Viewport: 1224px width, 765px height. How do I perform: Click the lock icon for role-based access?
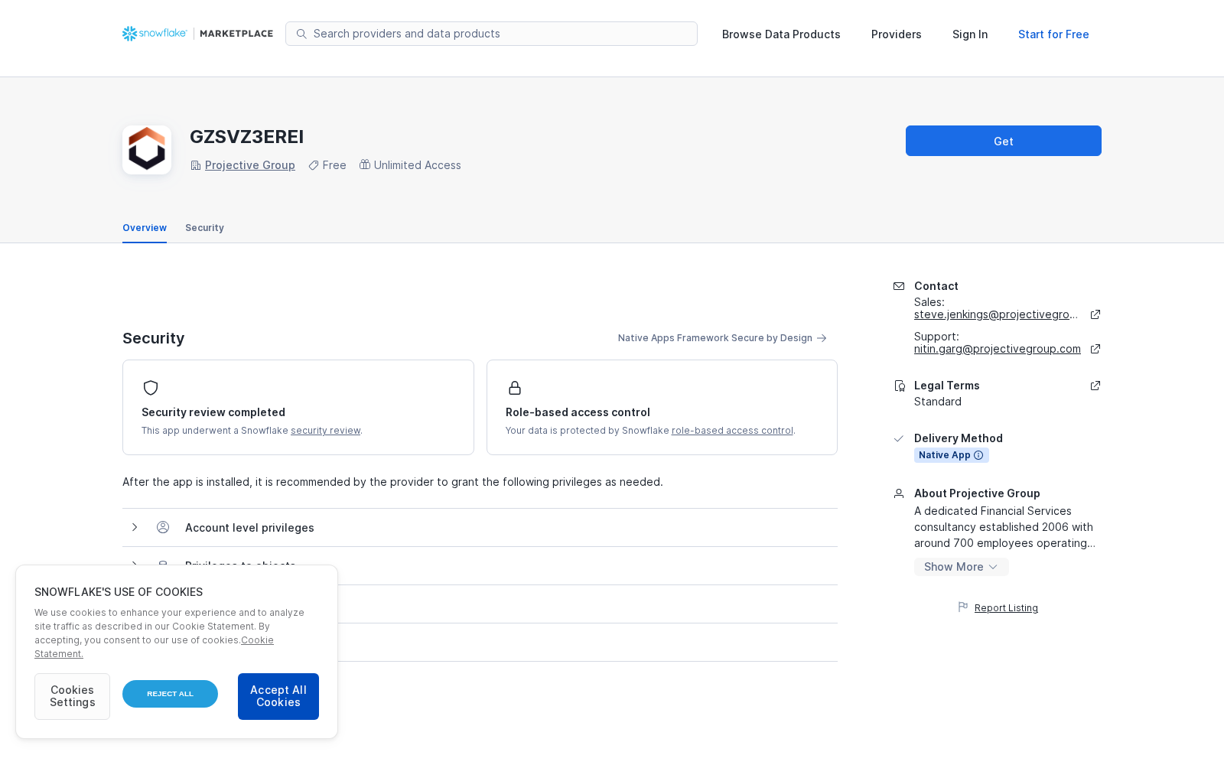click(x=515, y=388)
